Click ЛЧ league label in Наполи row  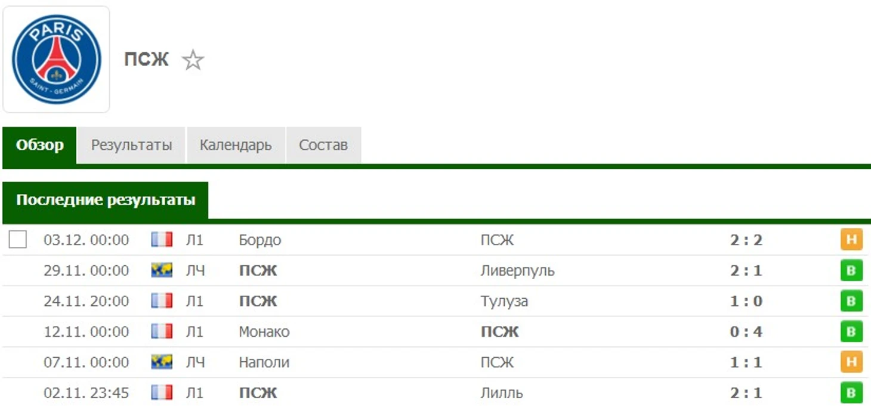(x=195, y=362)
